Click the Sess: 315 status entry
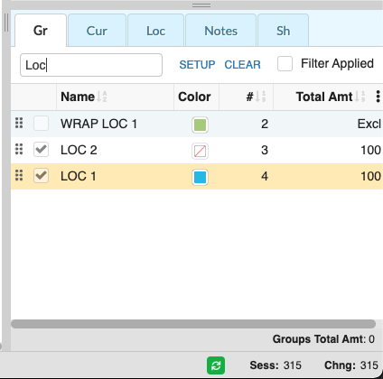The height and width of the screenshot is (379, 383). tap(276, 365)
